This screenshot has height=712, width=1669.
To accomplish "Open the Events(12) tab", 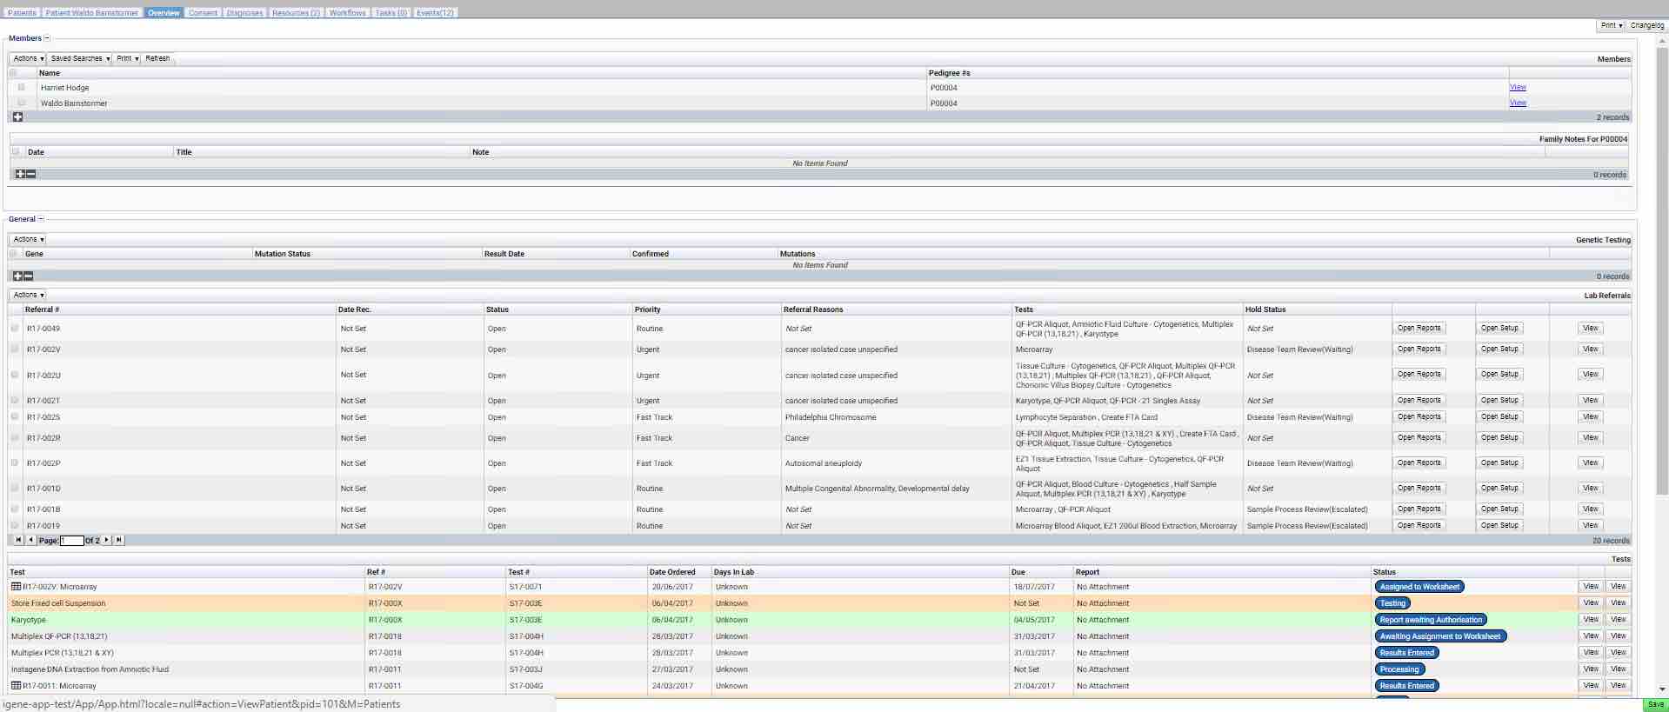I will point(435,13).
